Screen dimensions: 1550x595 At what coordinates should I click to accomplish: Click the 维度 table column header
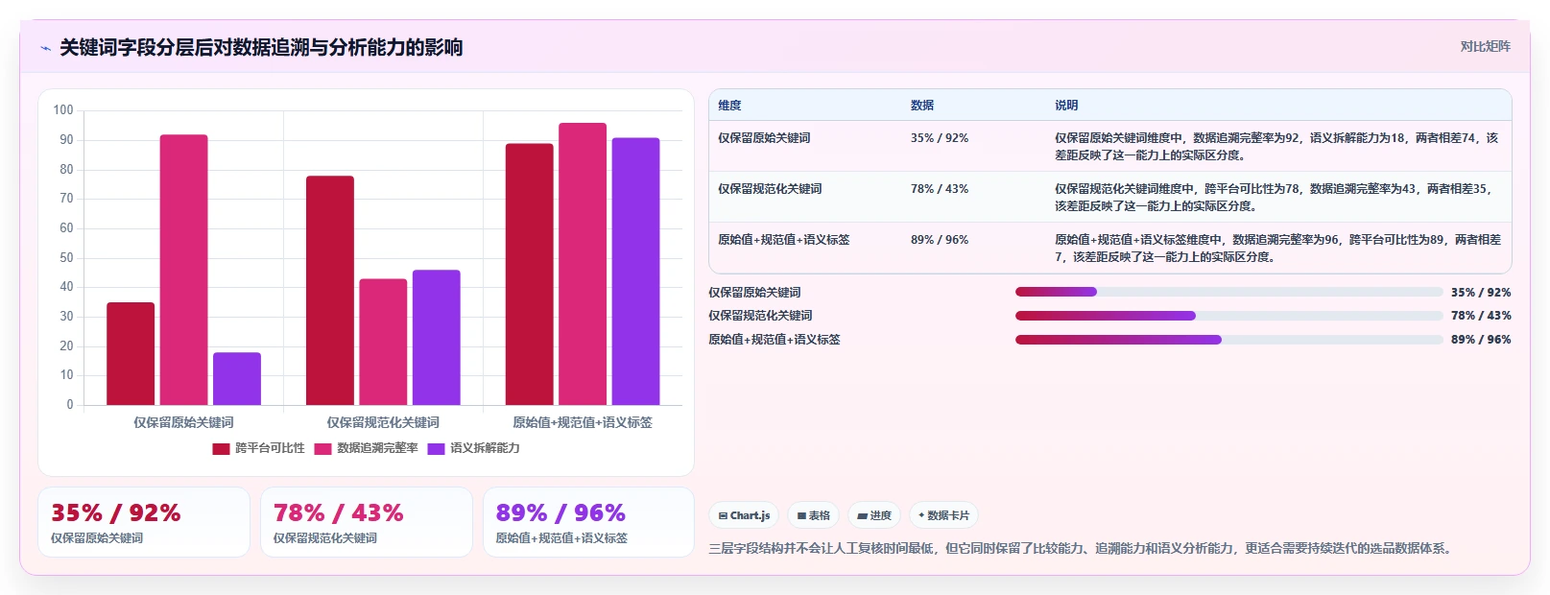[729, 106]
